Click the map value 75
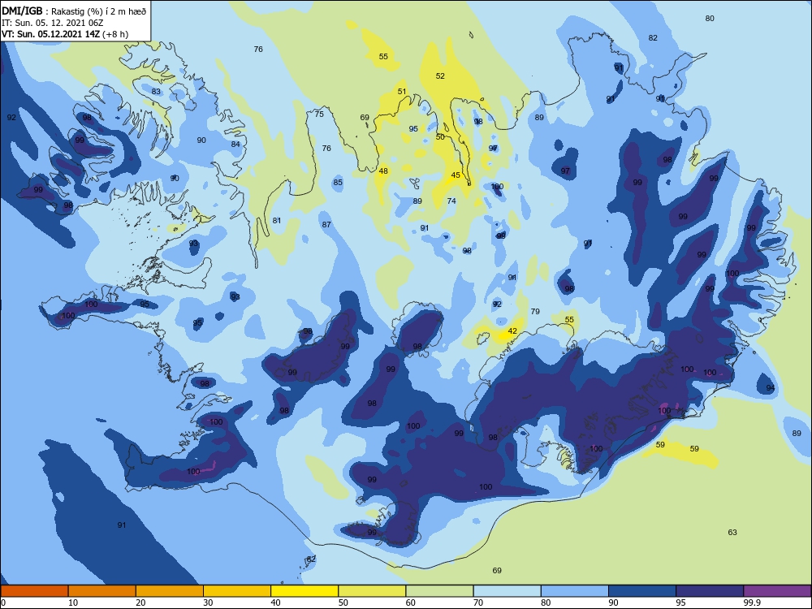 [319, 114]
